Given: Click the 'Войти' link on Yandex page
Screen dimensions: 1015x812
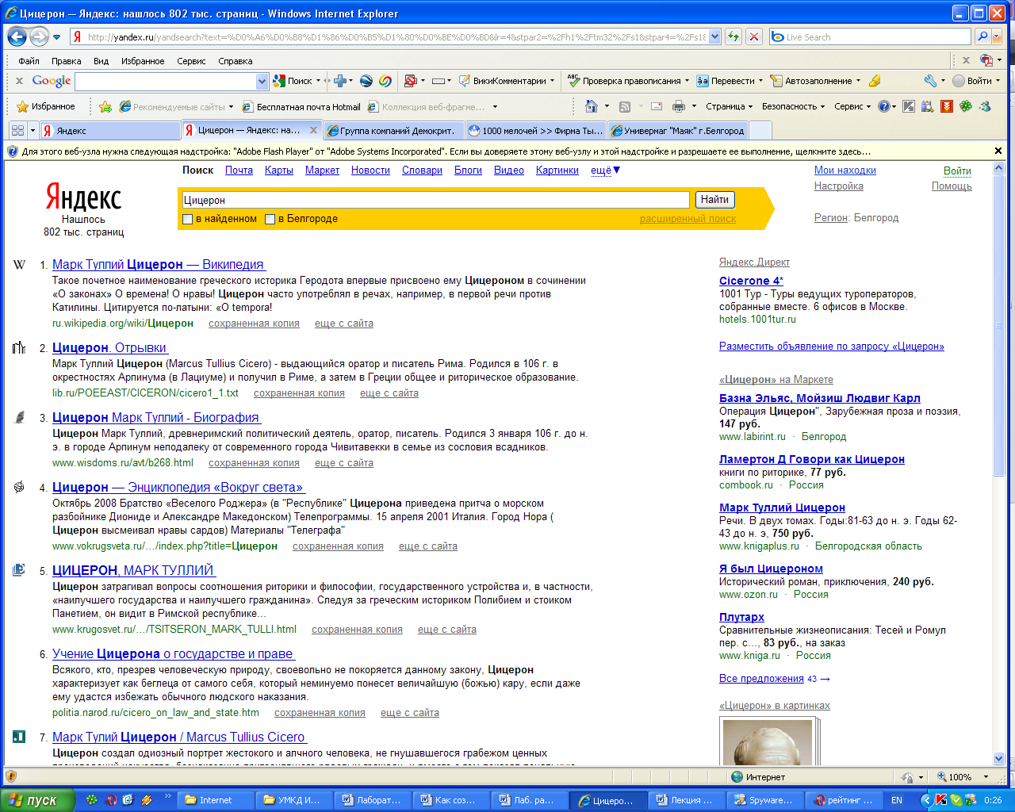Looking at the screenshot, I should pos(957,170).
